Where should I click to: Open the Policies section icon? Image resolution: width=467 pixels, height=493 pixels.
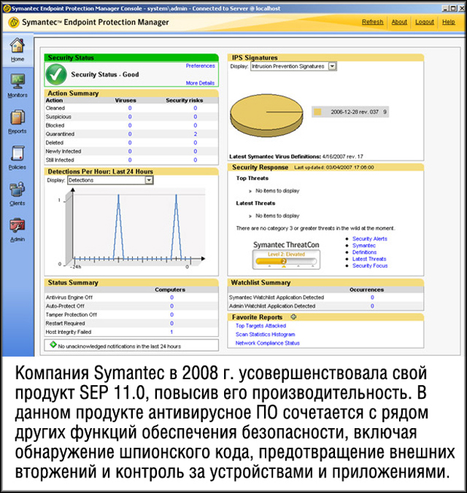tap(18, 153)
